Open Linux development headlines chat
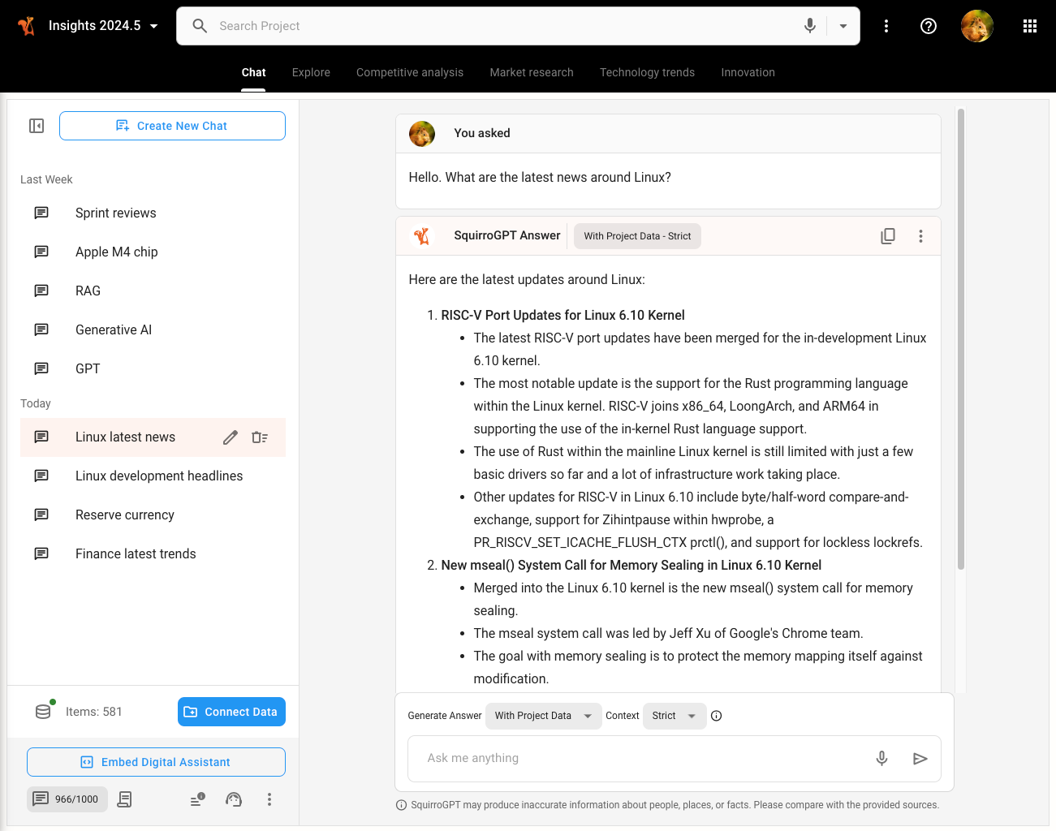The image size is (1056, 831). (x=153, y=476)
